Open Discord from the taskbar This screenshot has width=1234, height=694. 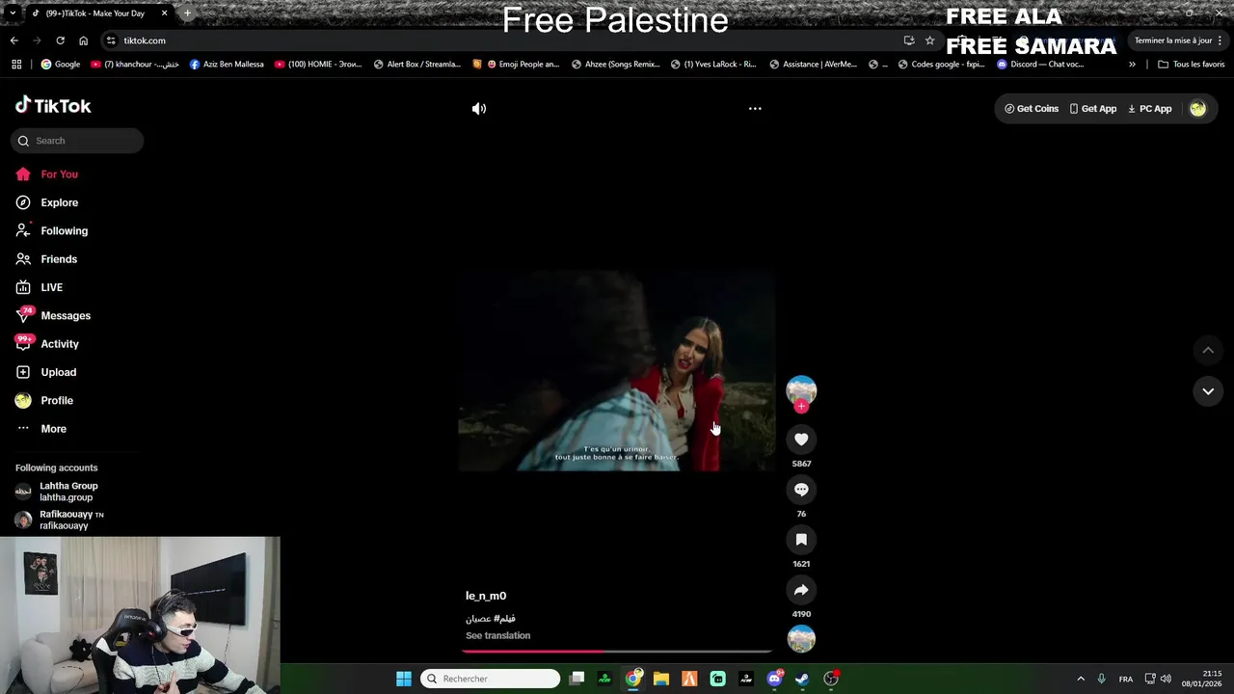click(774, 679)
